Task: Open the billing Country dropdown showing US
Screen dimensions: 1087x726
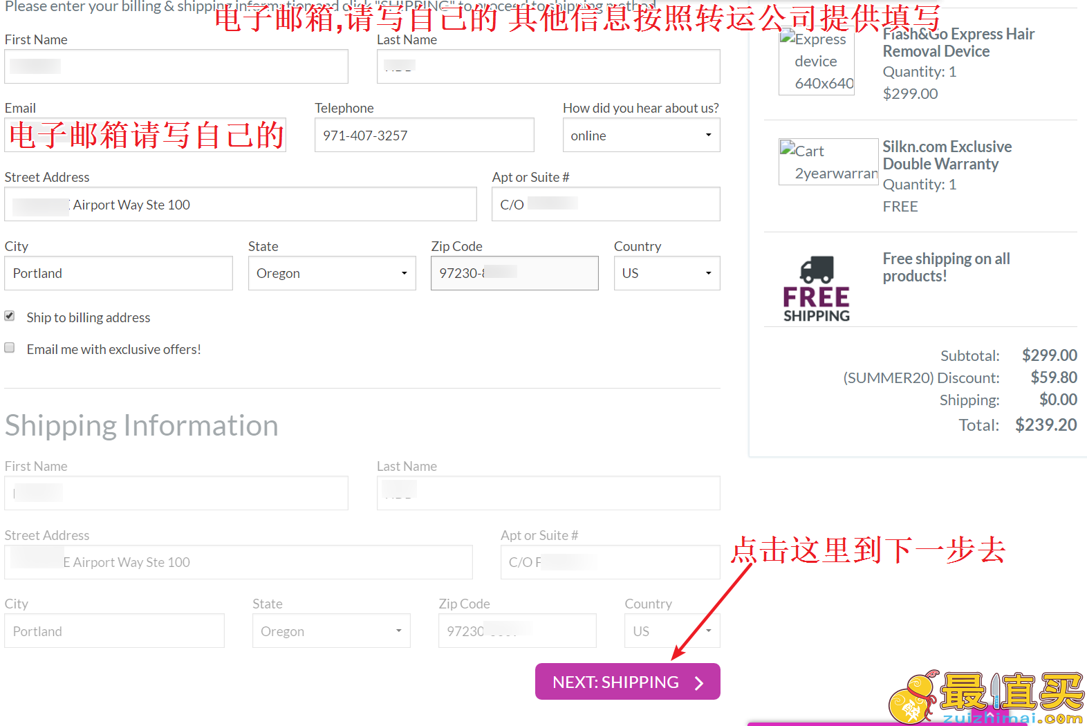Action: (667, 273)
